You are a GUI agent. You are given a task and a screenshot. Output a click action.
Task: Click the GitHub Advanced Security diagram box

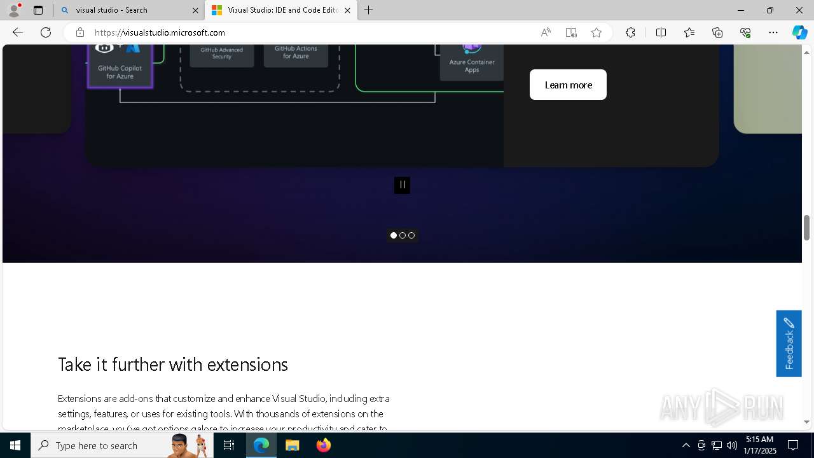[222, 55]
